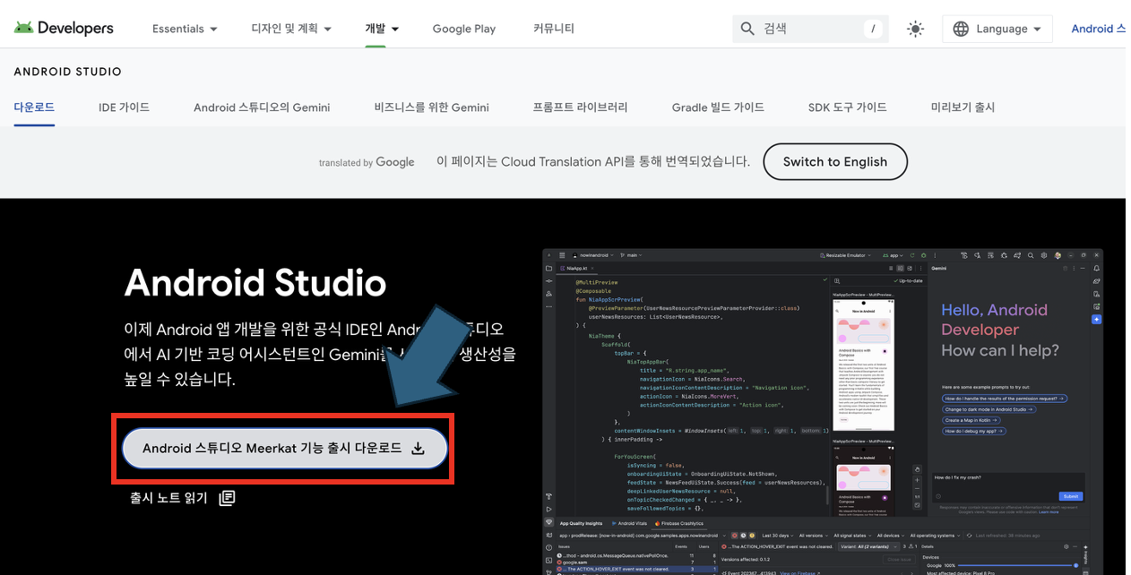Screen dimensions: 1131x575
Task: Click the globe icon in Language selector
Action: [x=961, y=29]
